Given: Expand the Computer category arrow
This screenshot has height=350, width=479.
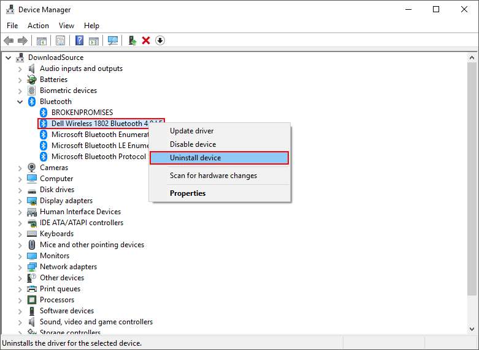Looking at the screenshot, I should click(20, 179).
